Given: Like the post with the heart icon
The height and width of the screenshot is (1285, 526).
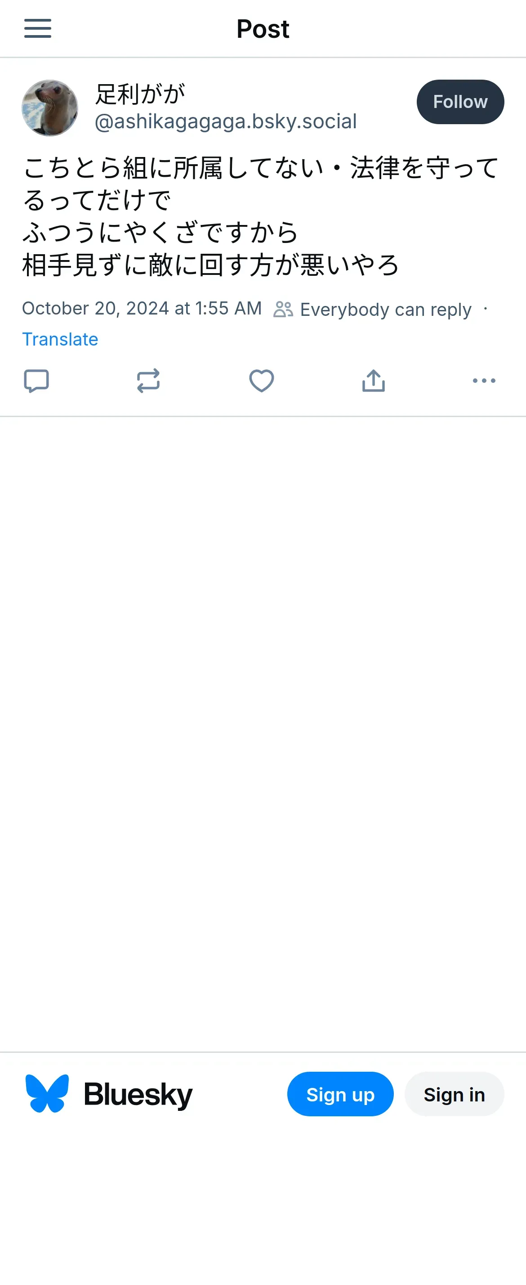Looking at the screenshot, I should [x=261, y=381].
